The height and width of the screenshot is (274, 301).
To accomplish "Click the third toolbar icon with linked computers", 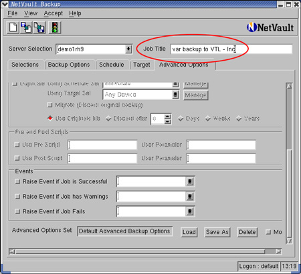I will 39,27.
